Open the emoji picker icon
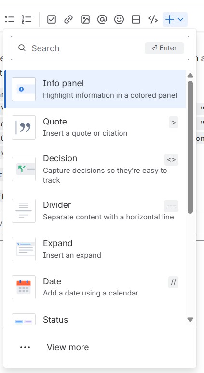 [x=119, y=19]
